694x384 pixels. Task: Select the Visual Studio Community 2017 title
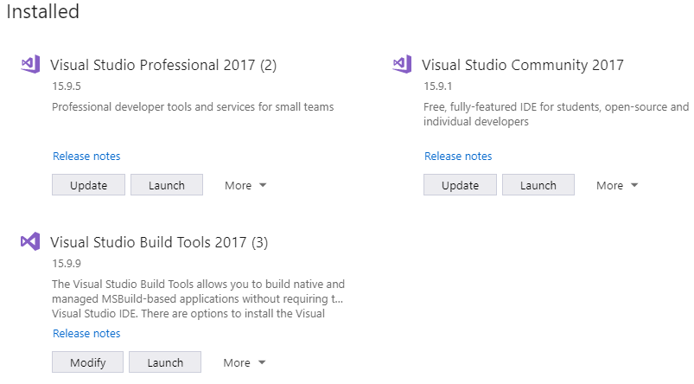point(523,65)
